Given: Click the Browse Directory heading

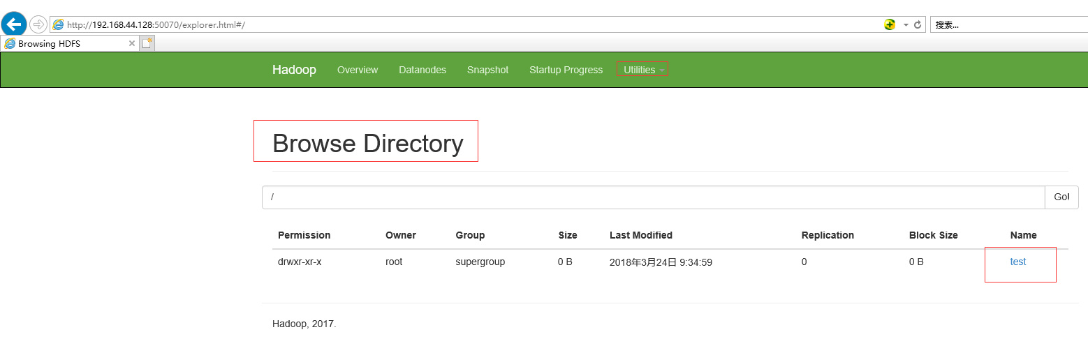Looking at the screenshot, I should (x=368, y=143).
